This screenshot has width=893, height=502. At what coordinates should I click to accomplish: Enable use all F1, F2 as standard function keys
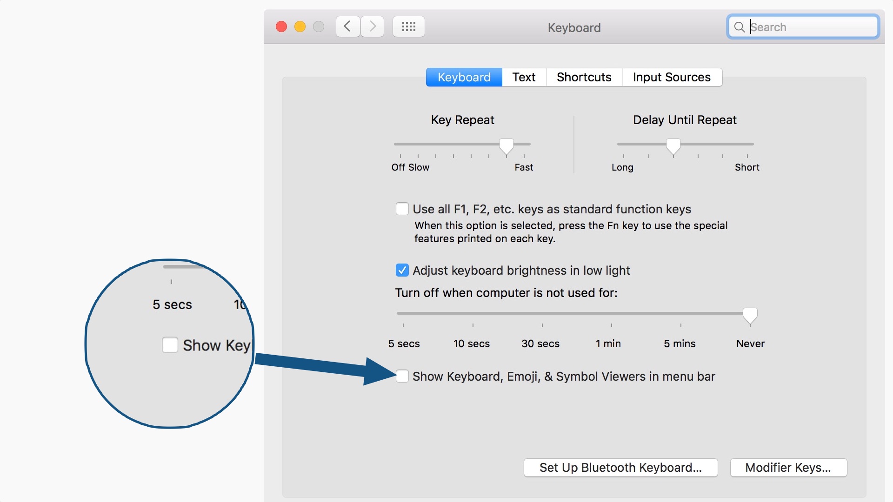click(402, 209)
